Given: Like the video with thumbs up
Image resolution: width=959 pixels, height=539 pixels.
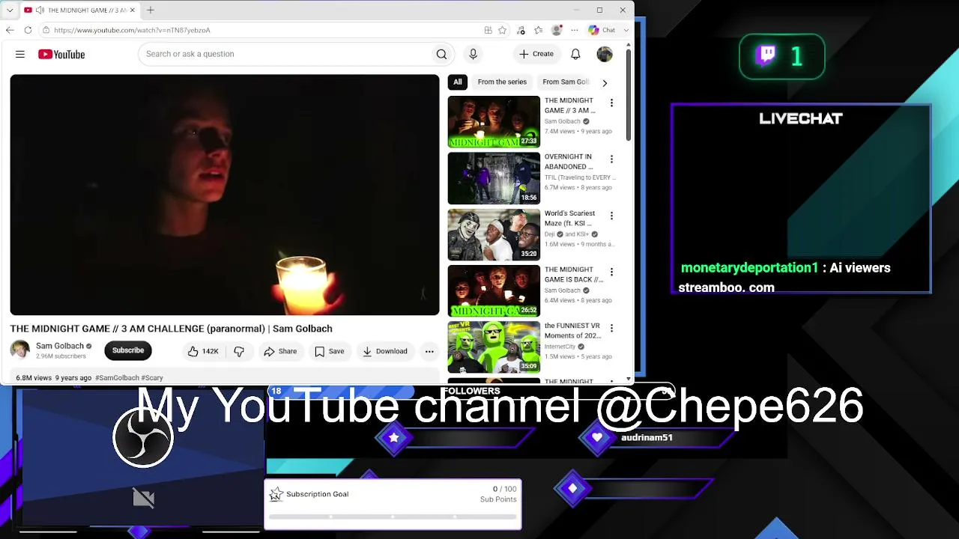Looking at the screenshot, I should (x=202, y=351).
